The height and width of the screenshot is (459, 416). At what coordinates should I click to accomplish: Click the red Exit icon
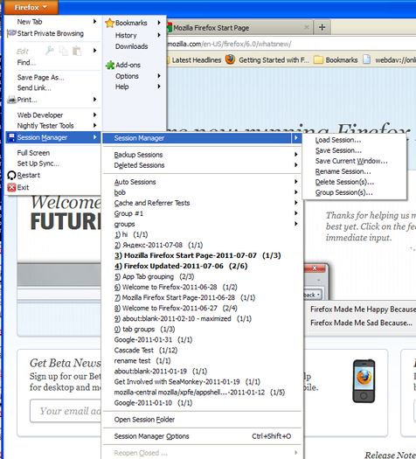[11, 187]
